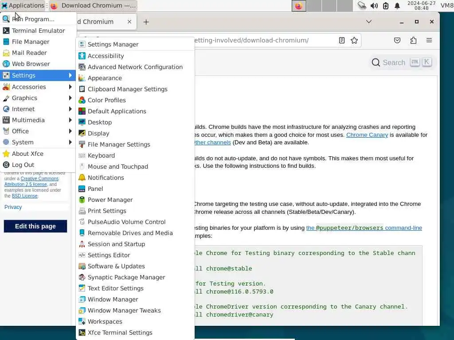454x340 pixels.
Task: Click the Desktop settings icon
Action: tap(82, 122)
